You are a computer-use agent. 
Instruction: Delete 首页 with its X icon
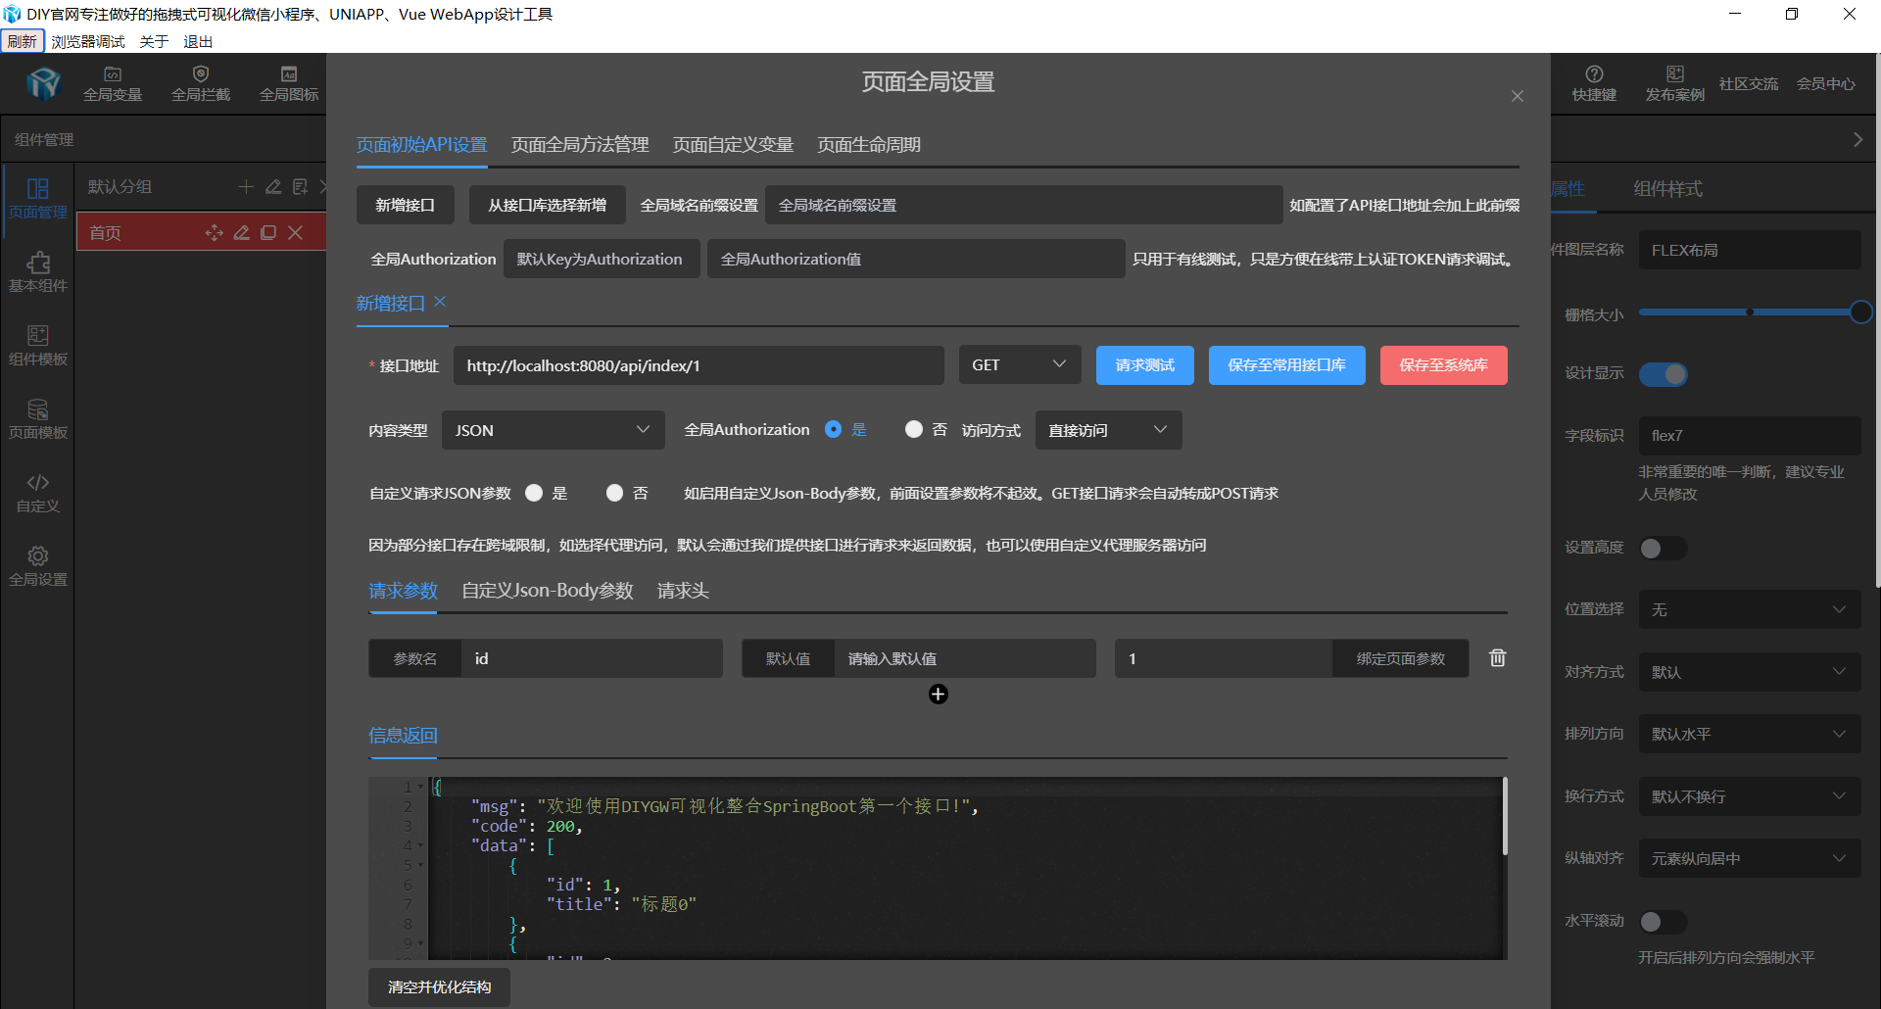click(295, 232)
